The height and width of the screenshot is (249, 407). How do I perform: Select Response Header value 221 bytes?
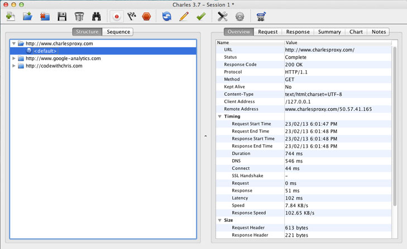click(296, 235)
